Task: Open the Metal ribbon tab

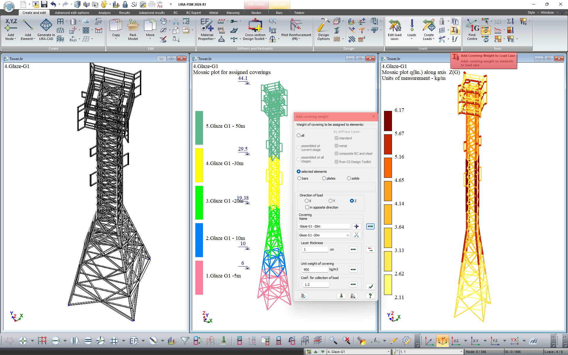Action: click(x=214, y=13)
